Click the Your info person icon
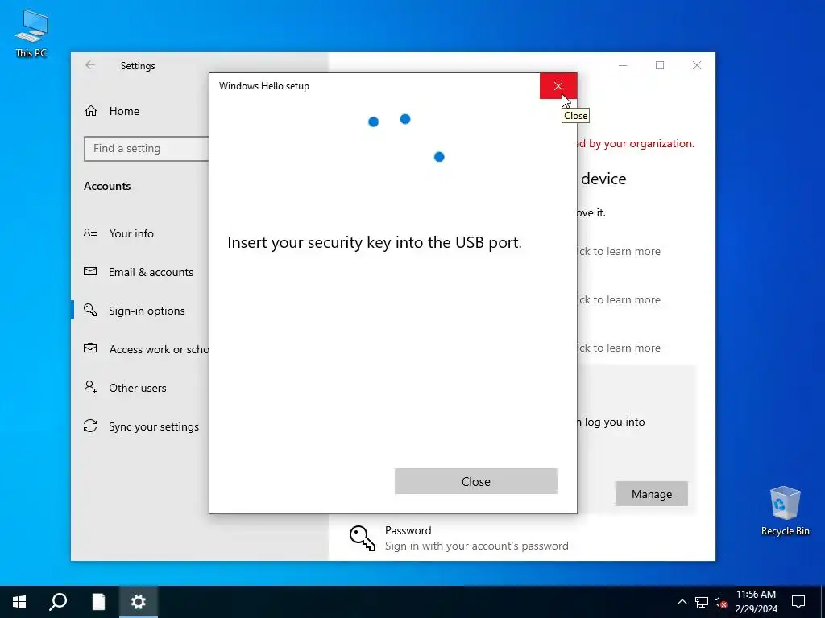825x618 pixels. (90, 233)
